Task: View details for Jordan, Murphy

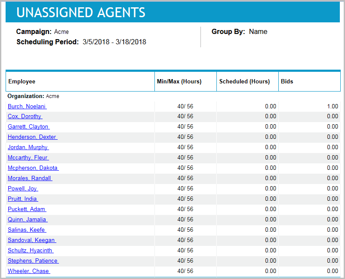Action: coord(28,147)
